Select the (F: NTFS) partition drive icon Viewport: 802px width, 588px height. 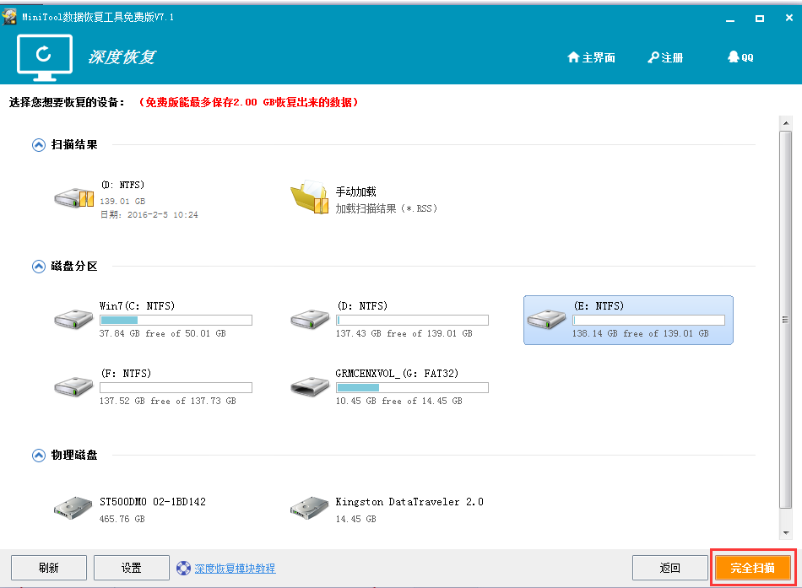[73, 386]
